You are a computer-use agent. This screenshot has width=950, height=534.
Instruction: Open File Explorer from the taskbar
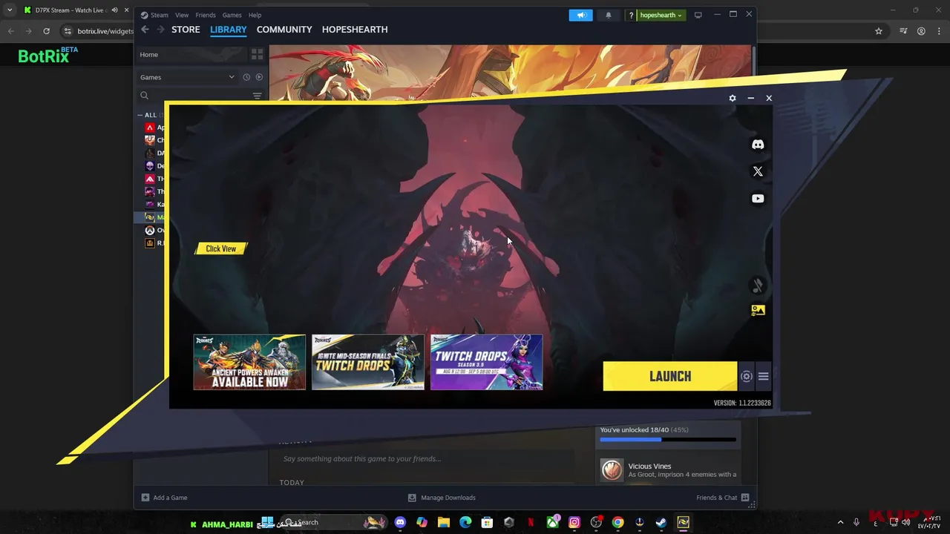(444, 522)
